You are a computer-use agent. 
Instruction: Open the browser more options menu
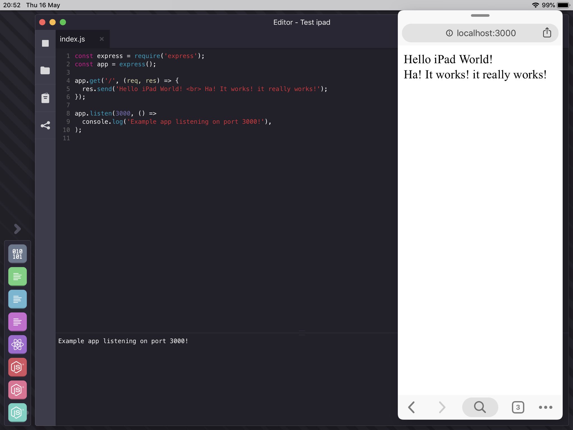click(545, 407)
